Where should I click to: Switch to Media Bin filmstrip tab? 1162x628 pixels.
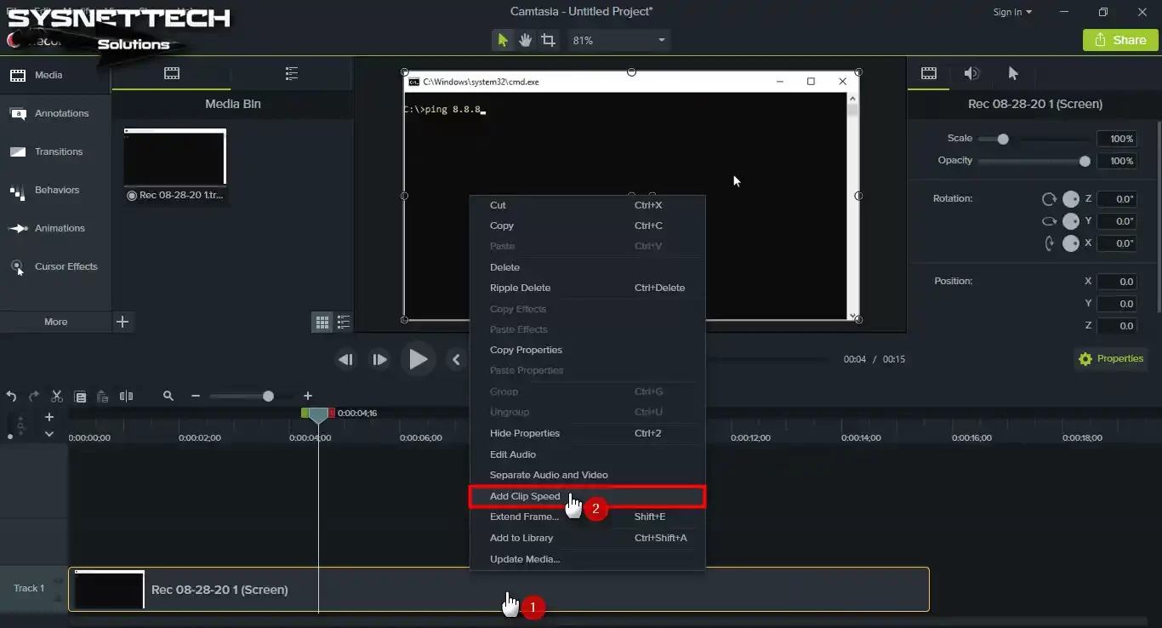(172, 73)
